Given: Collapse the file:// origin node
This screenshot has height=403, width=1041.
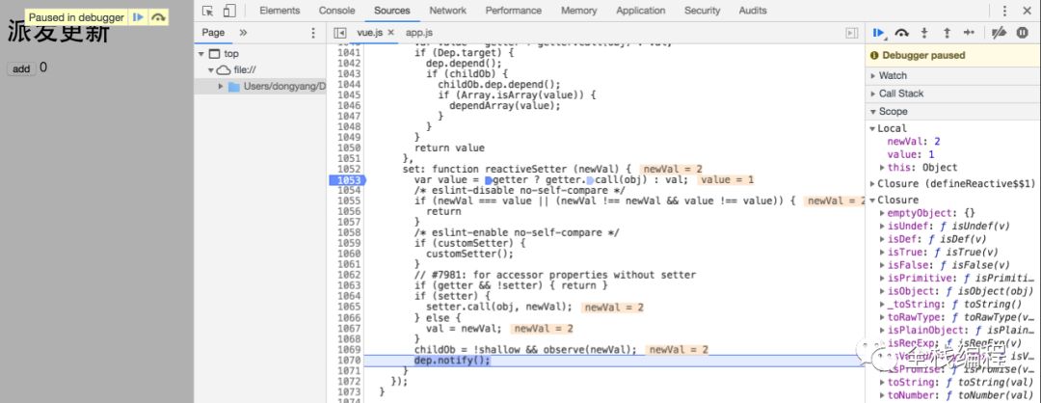Looking at the screenshot, I should point(210,69).
